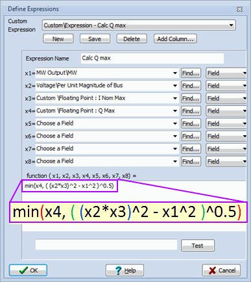Expand the x6 Choose a Field dropdown

coord(175,136)
